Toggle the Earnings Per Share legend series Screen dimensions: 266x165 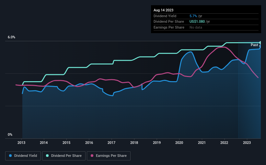coord(109,156)
